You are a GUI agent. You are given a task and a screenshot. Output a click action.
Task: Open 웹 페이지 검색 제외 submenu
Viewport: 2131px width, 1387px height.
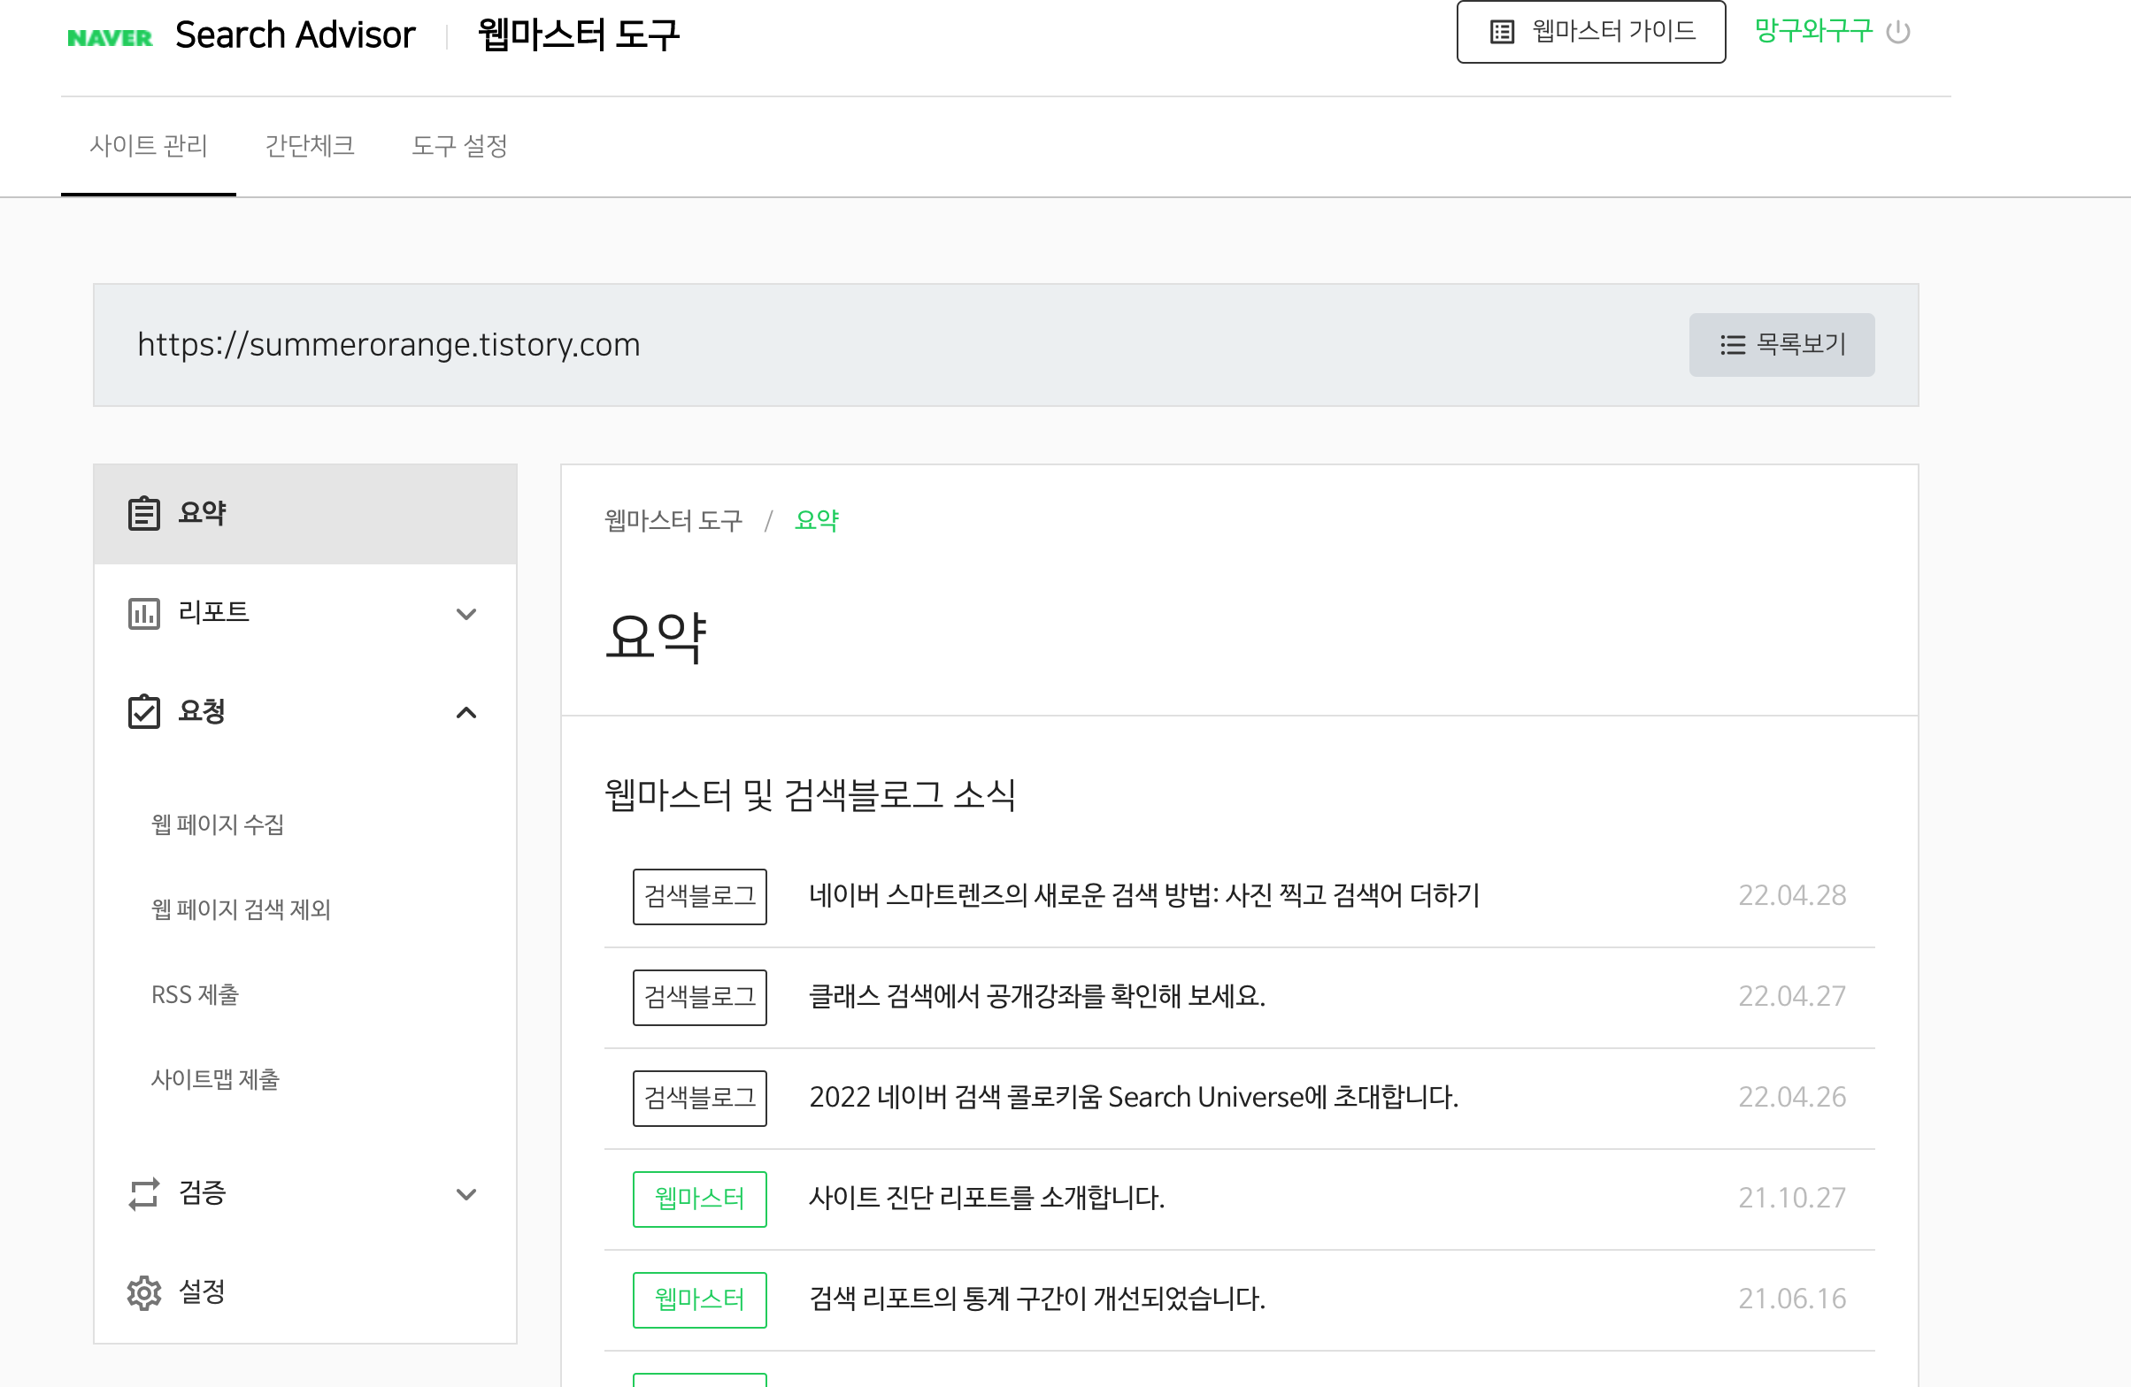pos(241,909)
